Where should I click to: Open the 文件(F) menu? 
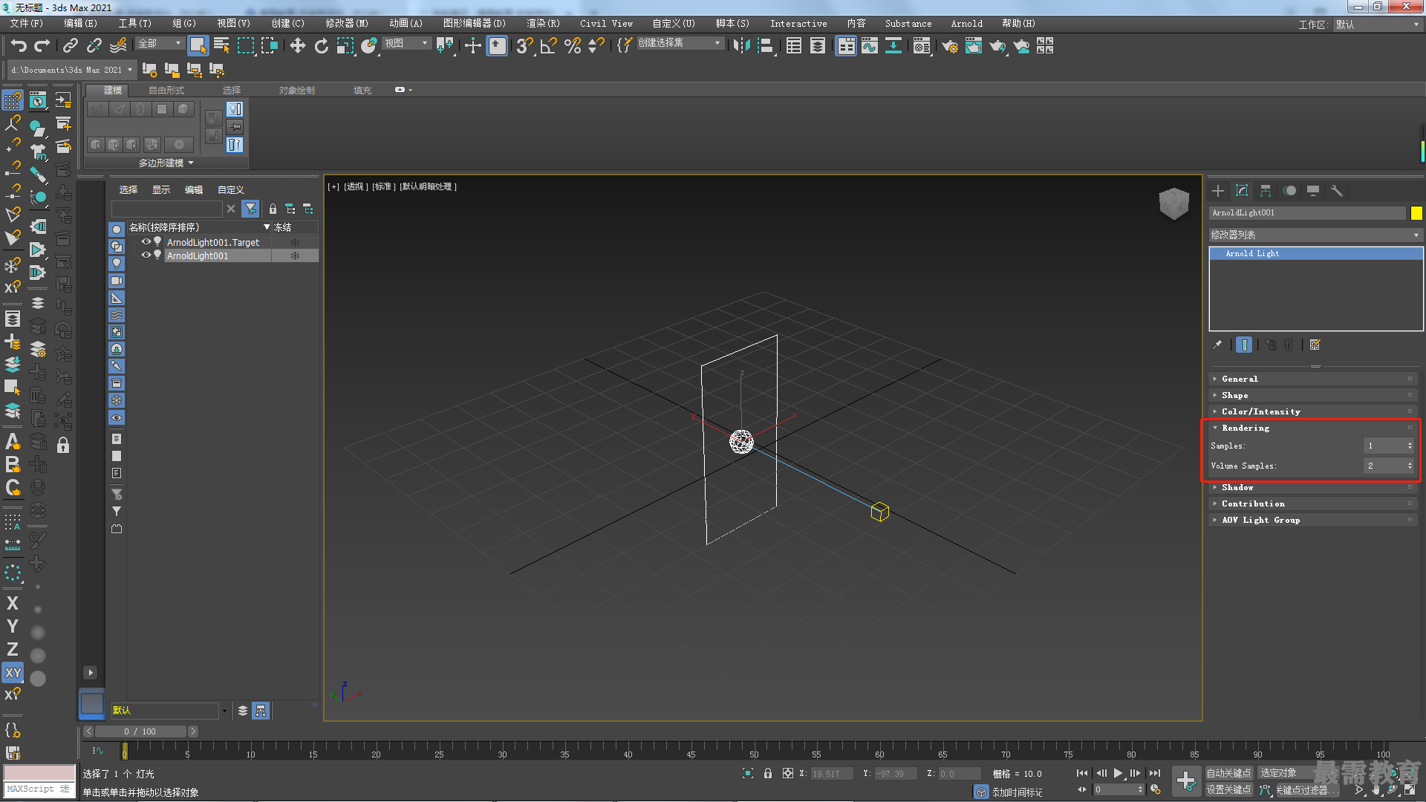[27, 24]
